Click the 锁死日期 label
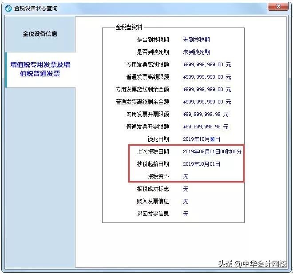The image size is (293, 274). [158, 139]
